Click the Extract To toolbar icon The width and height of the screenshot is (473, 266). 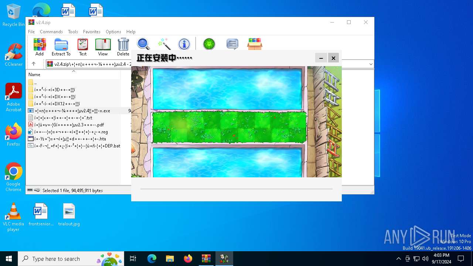[x=61, y=47]
